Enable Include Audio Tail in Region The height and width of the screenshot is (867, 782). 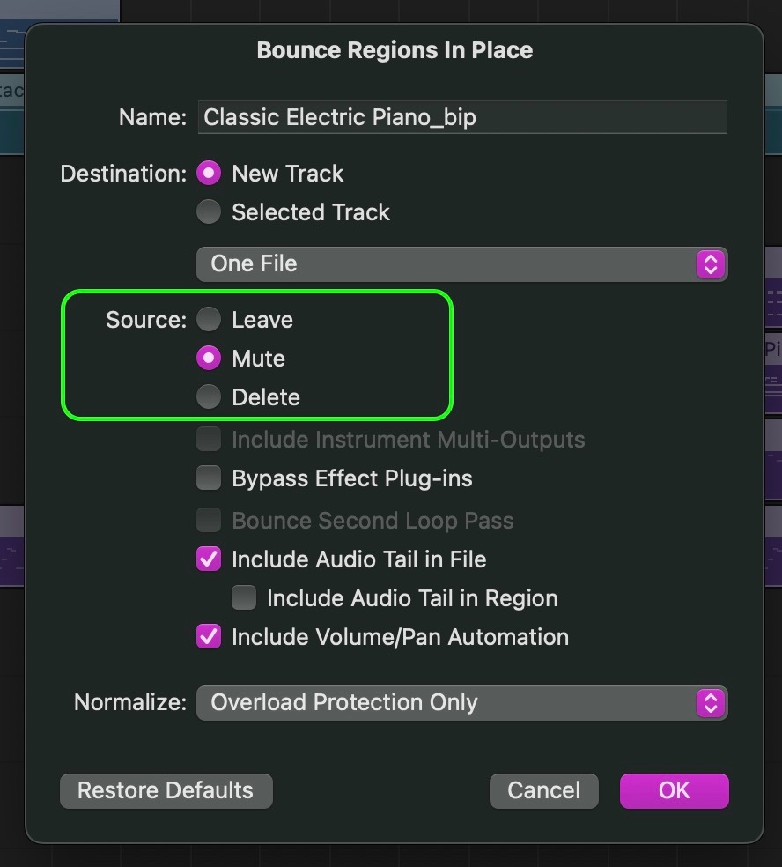tap(244, 598)
